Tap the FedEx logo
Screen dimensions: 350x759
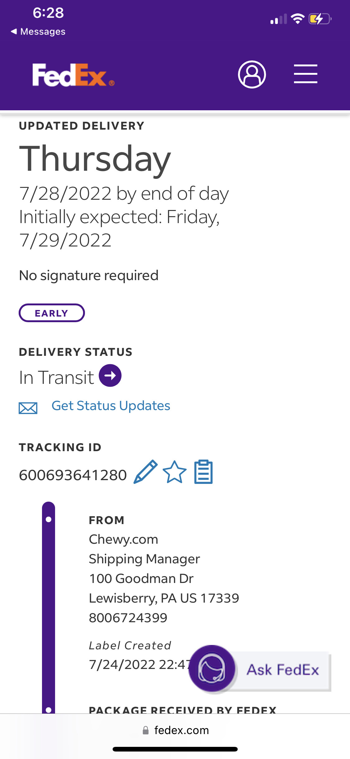pos(73,75)
